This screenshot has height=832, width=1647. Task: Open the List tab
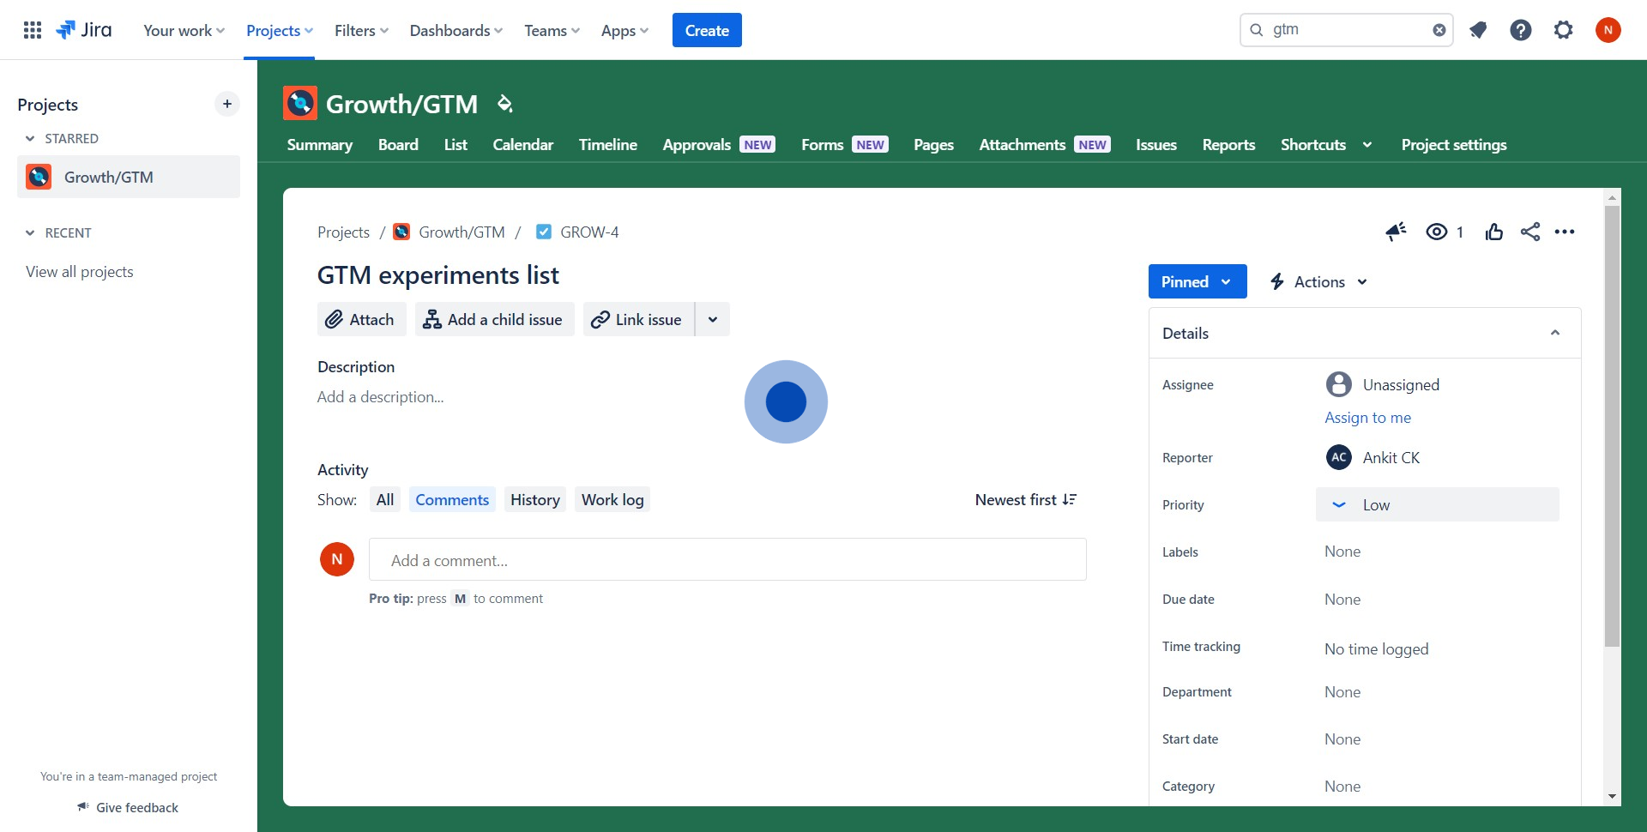[x=455, y=144]
